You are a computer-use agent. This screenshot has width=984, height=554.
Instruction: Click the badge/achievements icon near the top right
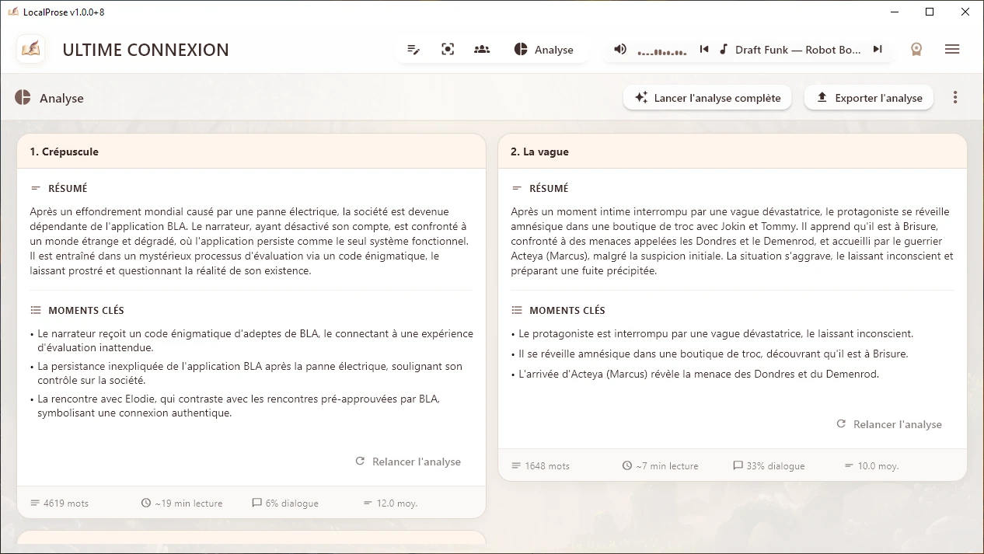916,49
